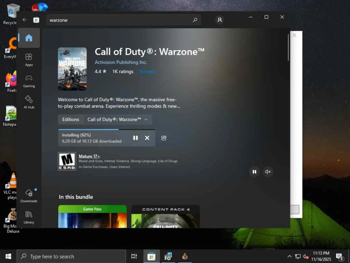Open AI Hub in the sidebar
This screenshot has height=263, width=350.
pyautogui.click(x=29, y=102)
